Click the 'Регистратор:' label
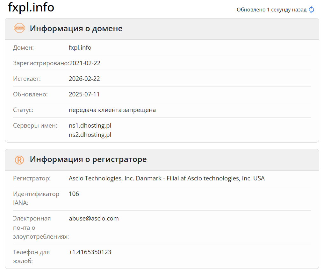Screen dimensions: 323x273 click(x=32, y=178)
